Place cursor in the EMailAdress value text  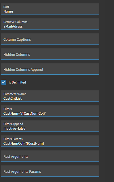pos(13,27)
